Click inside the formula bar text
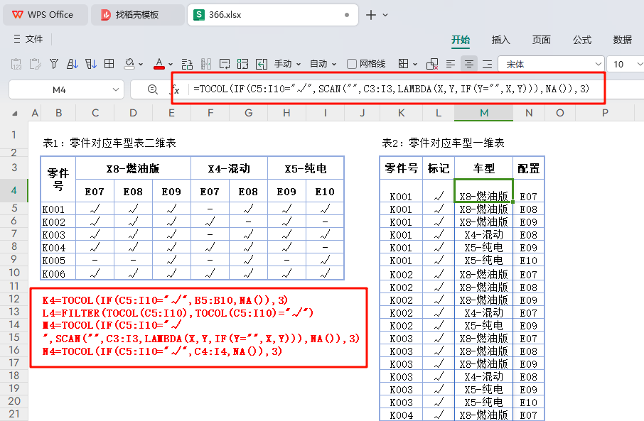The image size is (644, 421). tap(392, 89)
